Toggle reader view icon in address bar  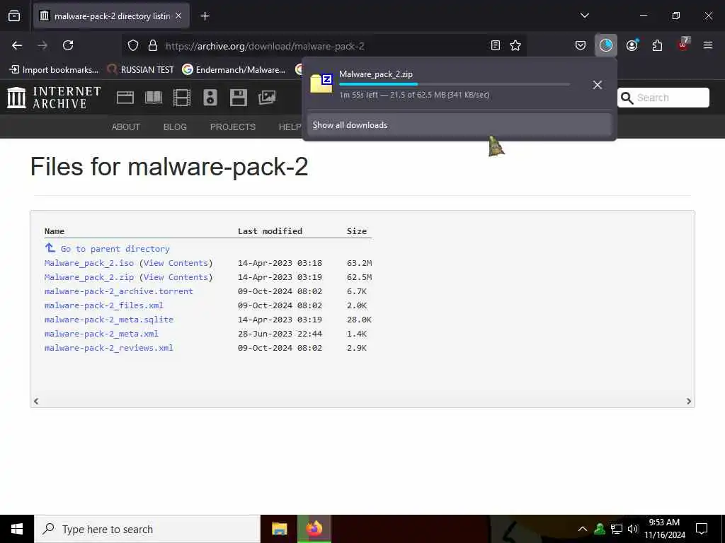(495, 45)
